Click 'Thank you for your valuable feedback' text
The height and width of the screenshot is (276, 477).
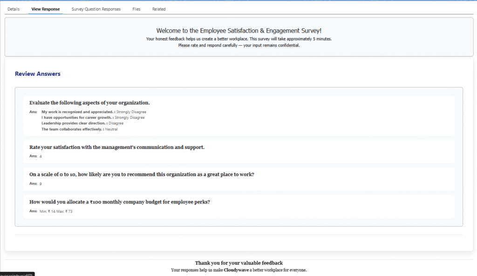click(238, 263)
